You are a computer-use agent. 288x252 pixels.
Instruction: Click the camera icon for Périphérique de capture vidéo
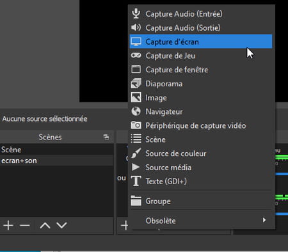pyautogui.click(x=136, y=125)
